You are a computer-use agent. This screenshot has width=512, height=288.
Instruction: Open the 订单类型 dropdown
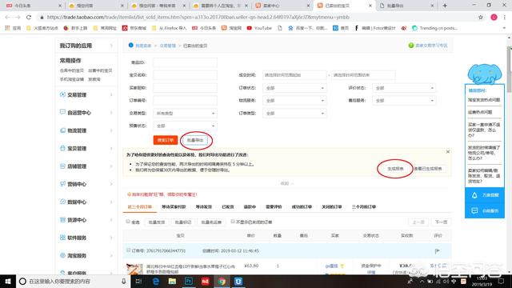294,114
